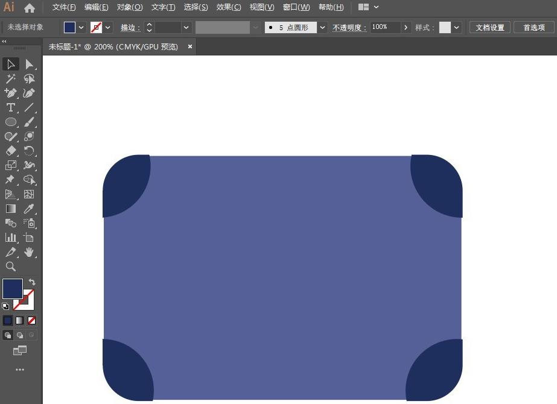Click the 首选项 button

(534, 27)
